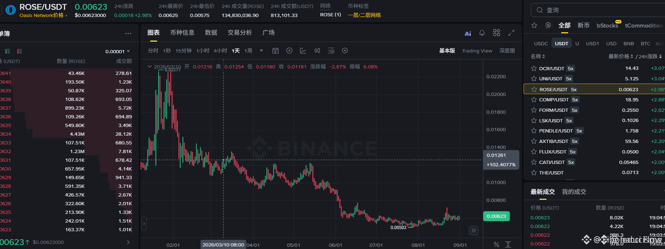Open the chart display settings icon
Screen dimensions: 665x249
click(x=331, y=51)
